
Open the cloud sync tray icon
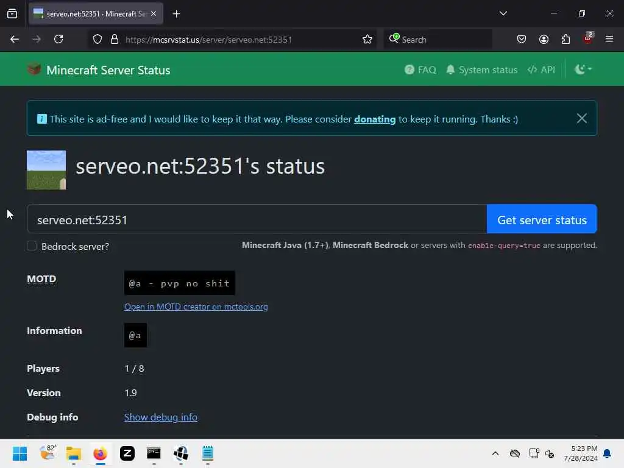pos(515,453)
